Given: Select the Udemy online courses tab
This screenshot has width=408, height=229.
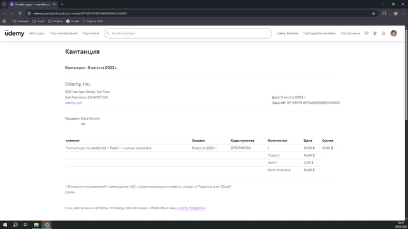Looking at the screenshot, I should pos(33,4).
